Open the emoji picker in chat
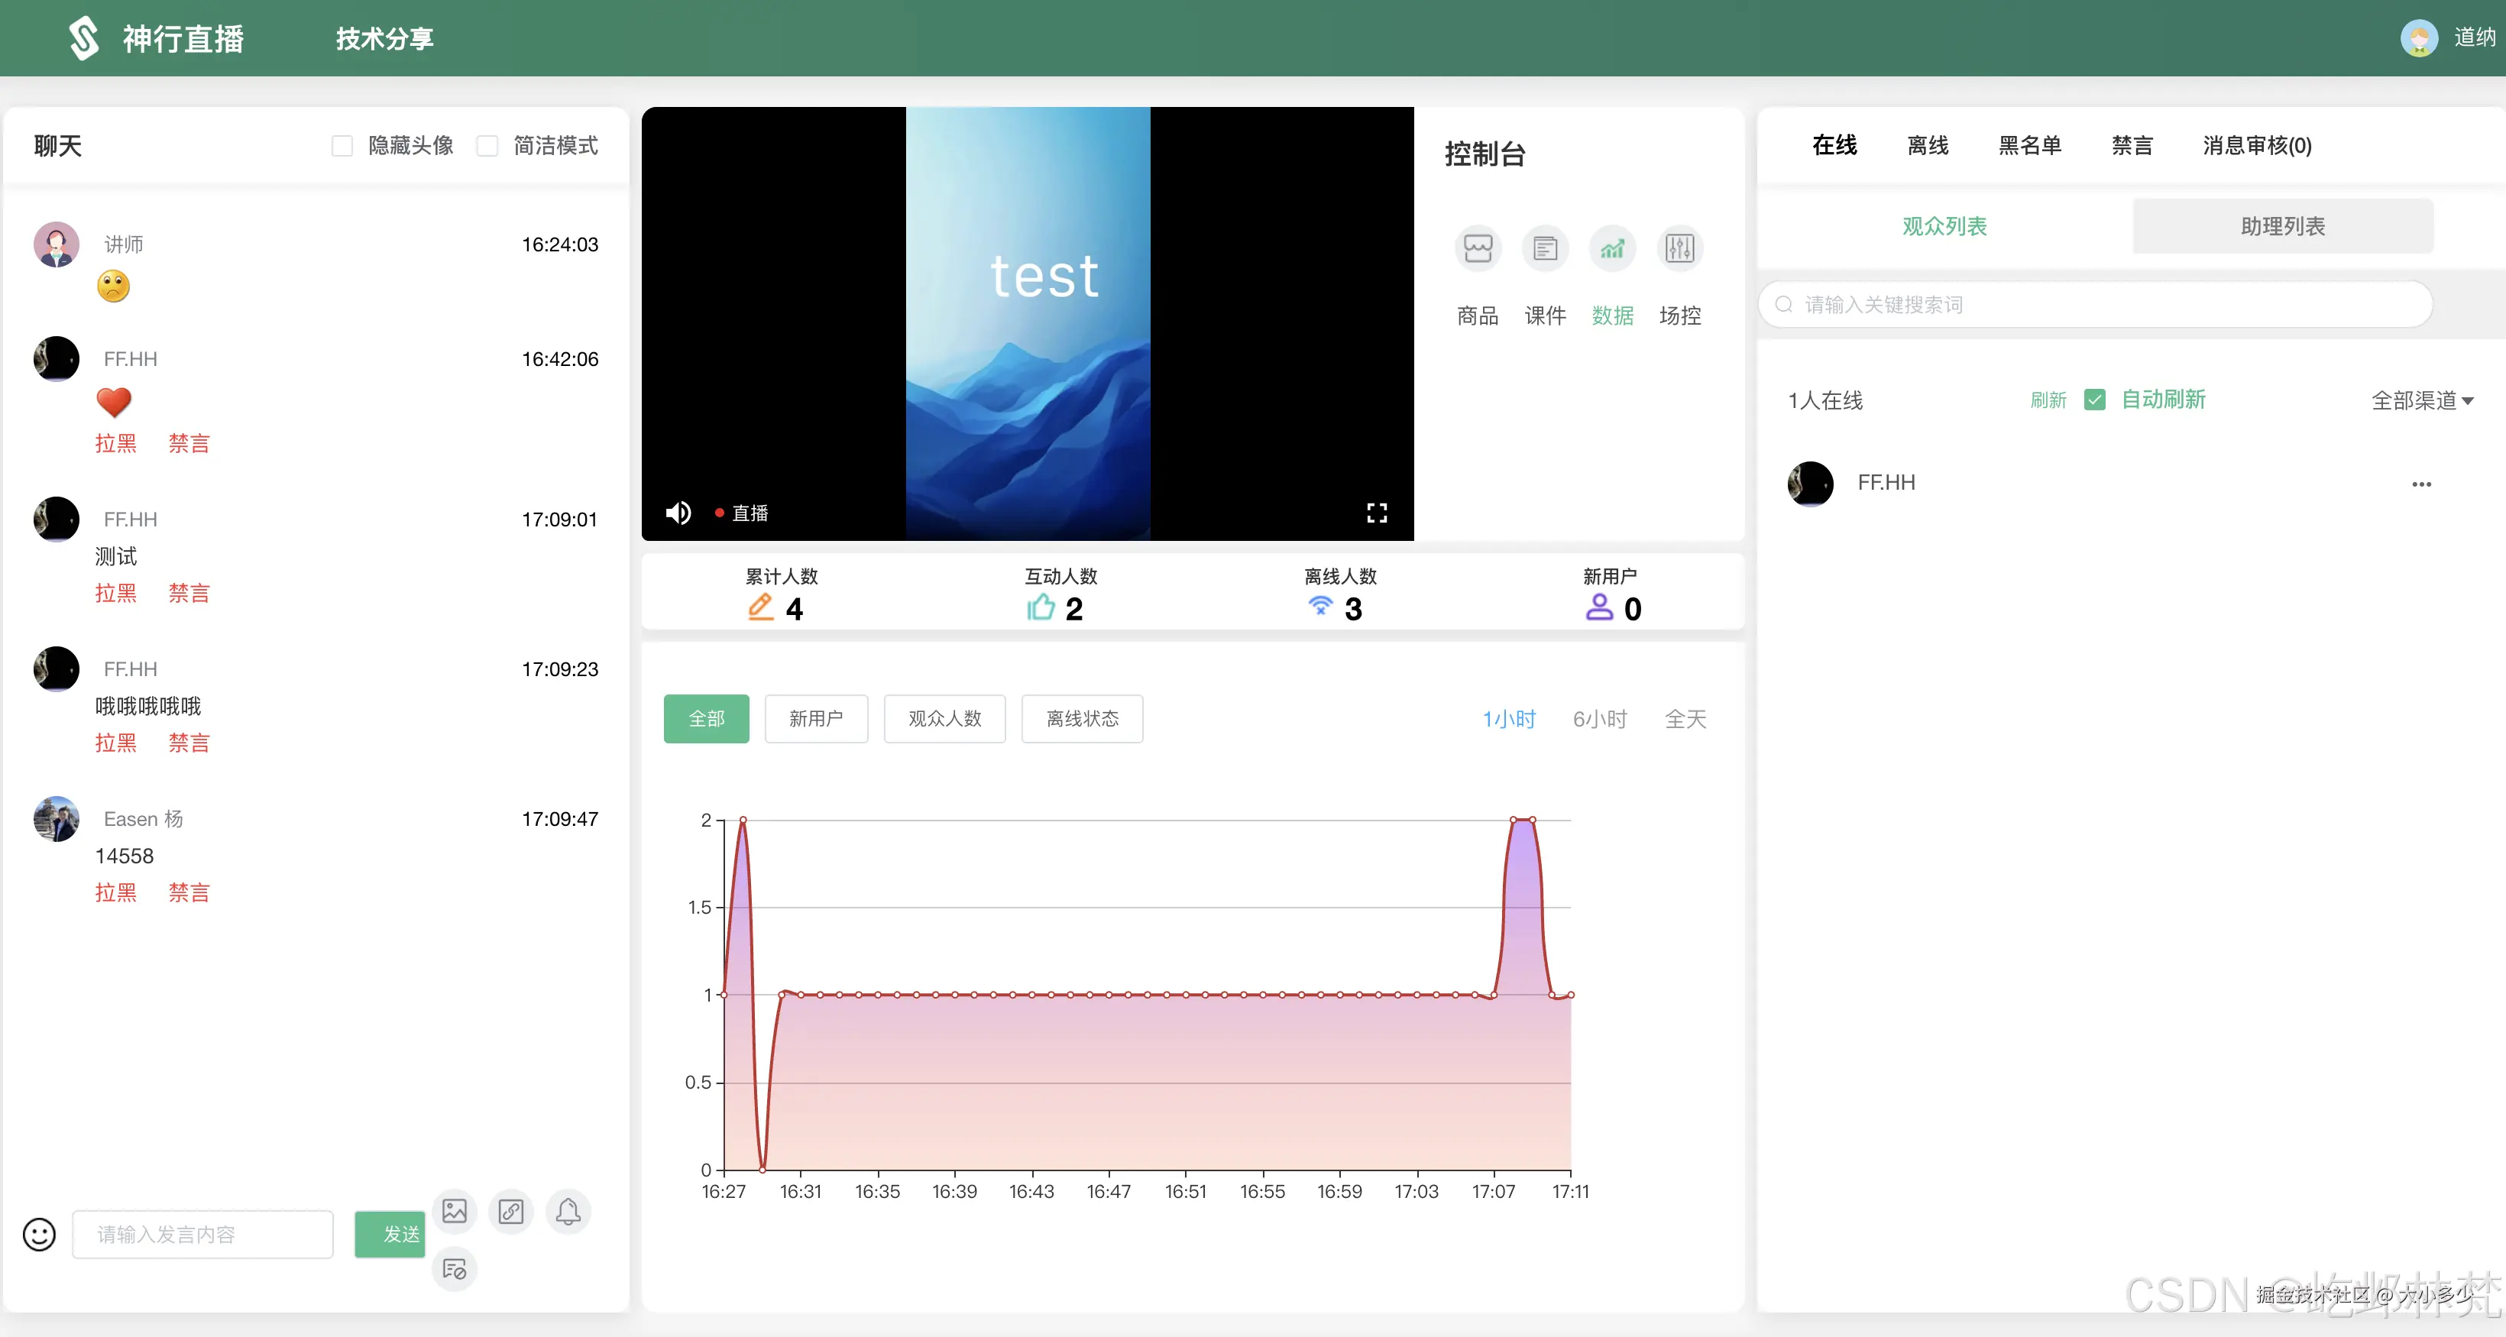 pyautogui.click(x=39, y=1234)
